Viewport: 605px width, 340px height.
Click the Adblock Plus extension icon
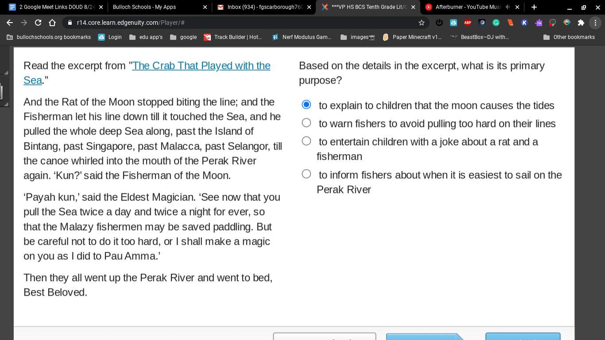[x=467, y=23]
